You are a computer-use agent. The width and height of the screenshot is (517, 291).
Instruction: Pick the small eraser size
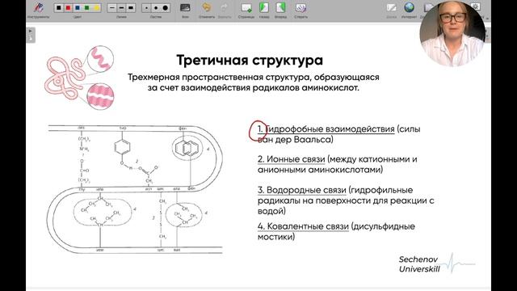146,8
